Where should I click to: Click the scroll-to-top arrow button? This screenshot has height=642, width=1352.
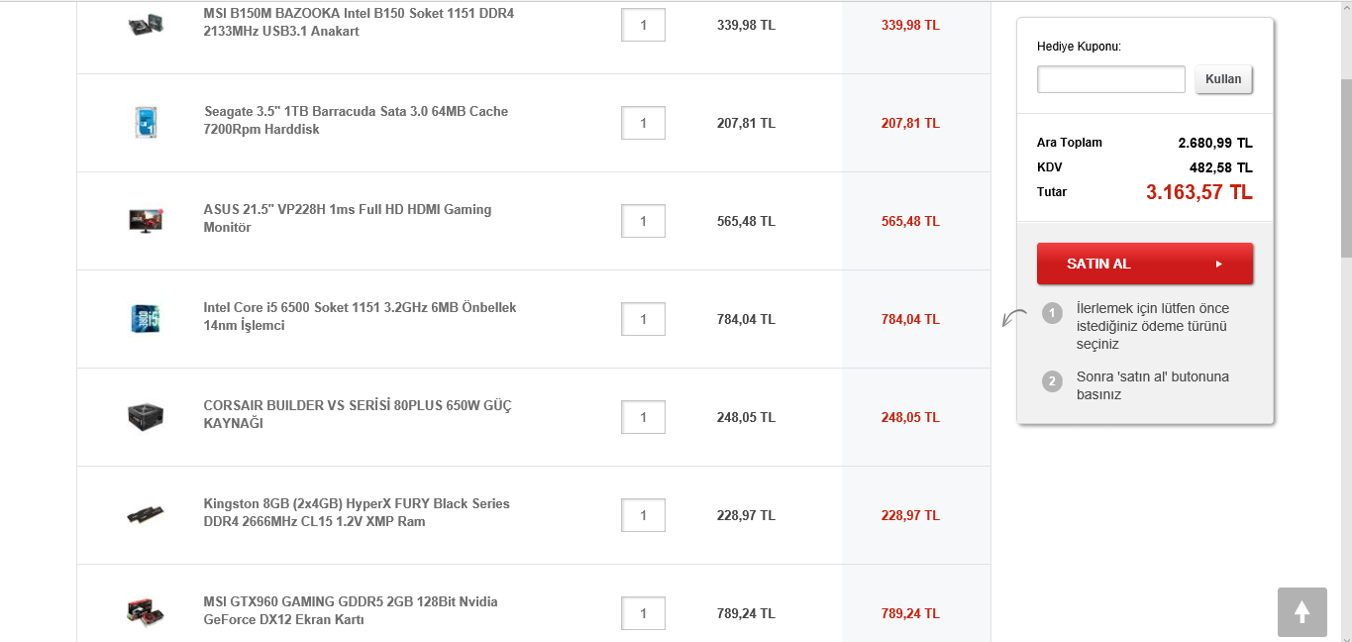(x=1301, y=612)
